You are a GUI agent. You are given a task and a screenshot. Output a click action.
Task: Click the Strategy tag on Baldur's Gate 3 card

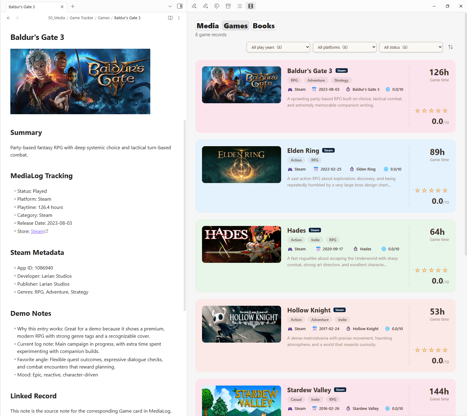[x=341, y=80]
